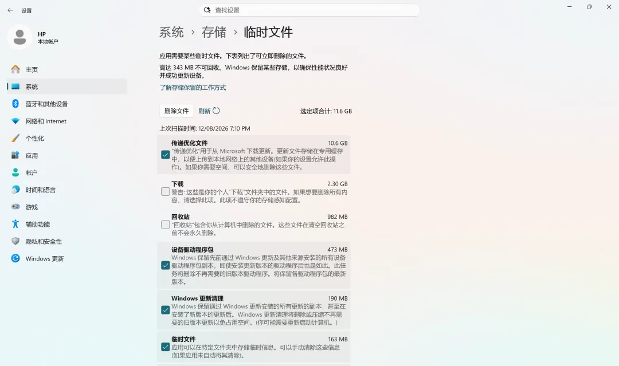This screenshot has height=366, width=619.
Task: Click the Time and language clock icon
Action: point(15,190)
